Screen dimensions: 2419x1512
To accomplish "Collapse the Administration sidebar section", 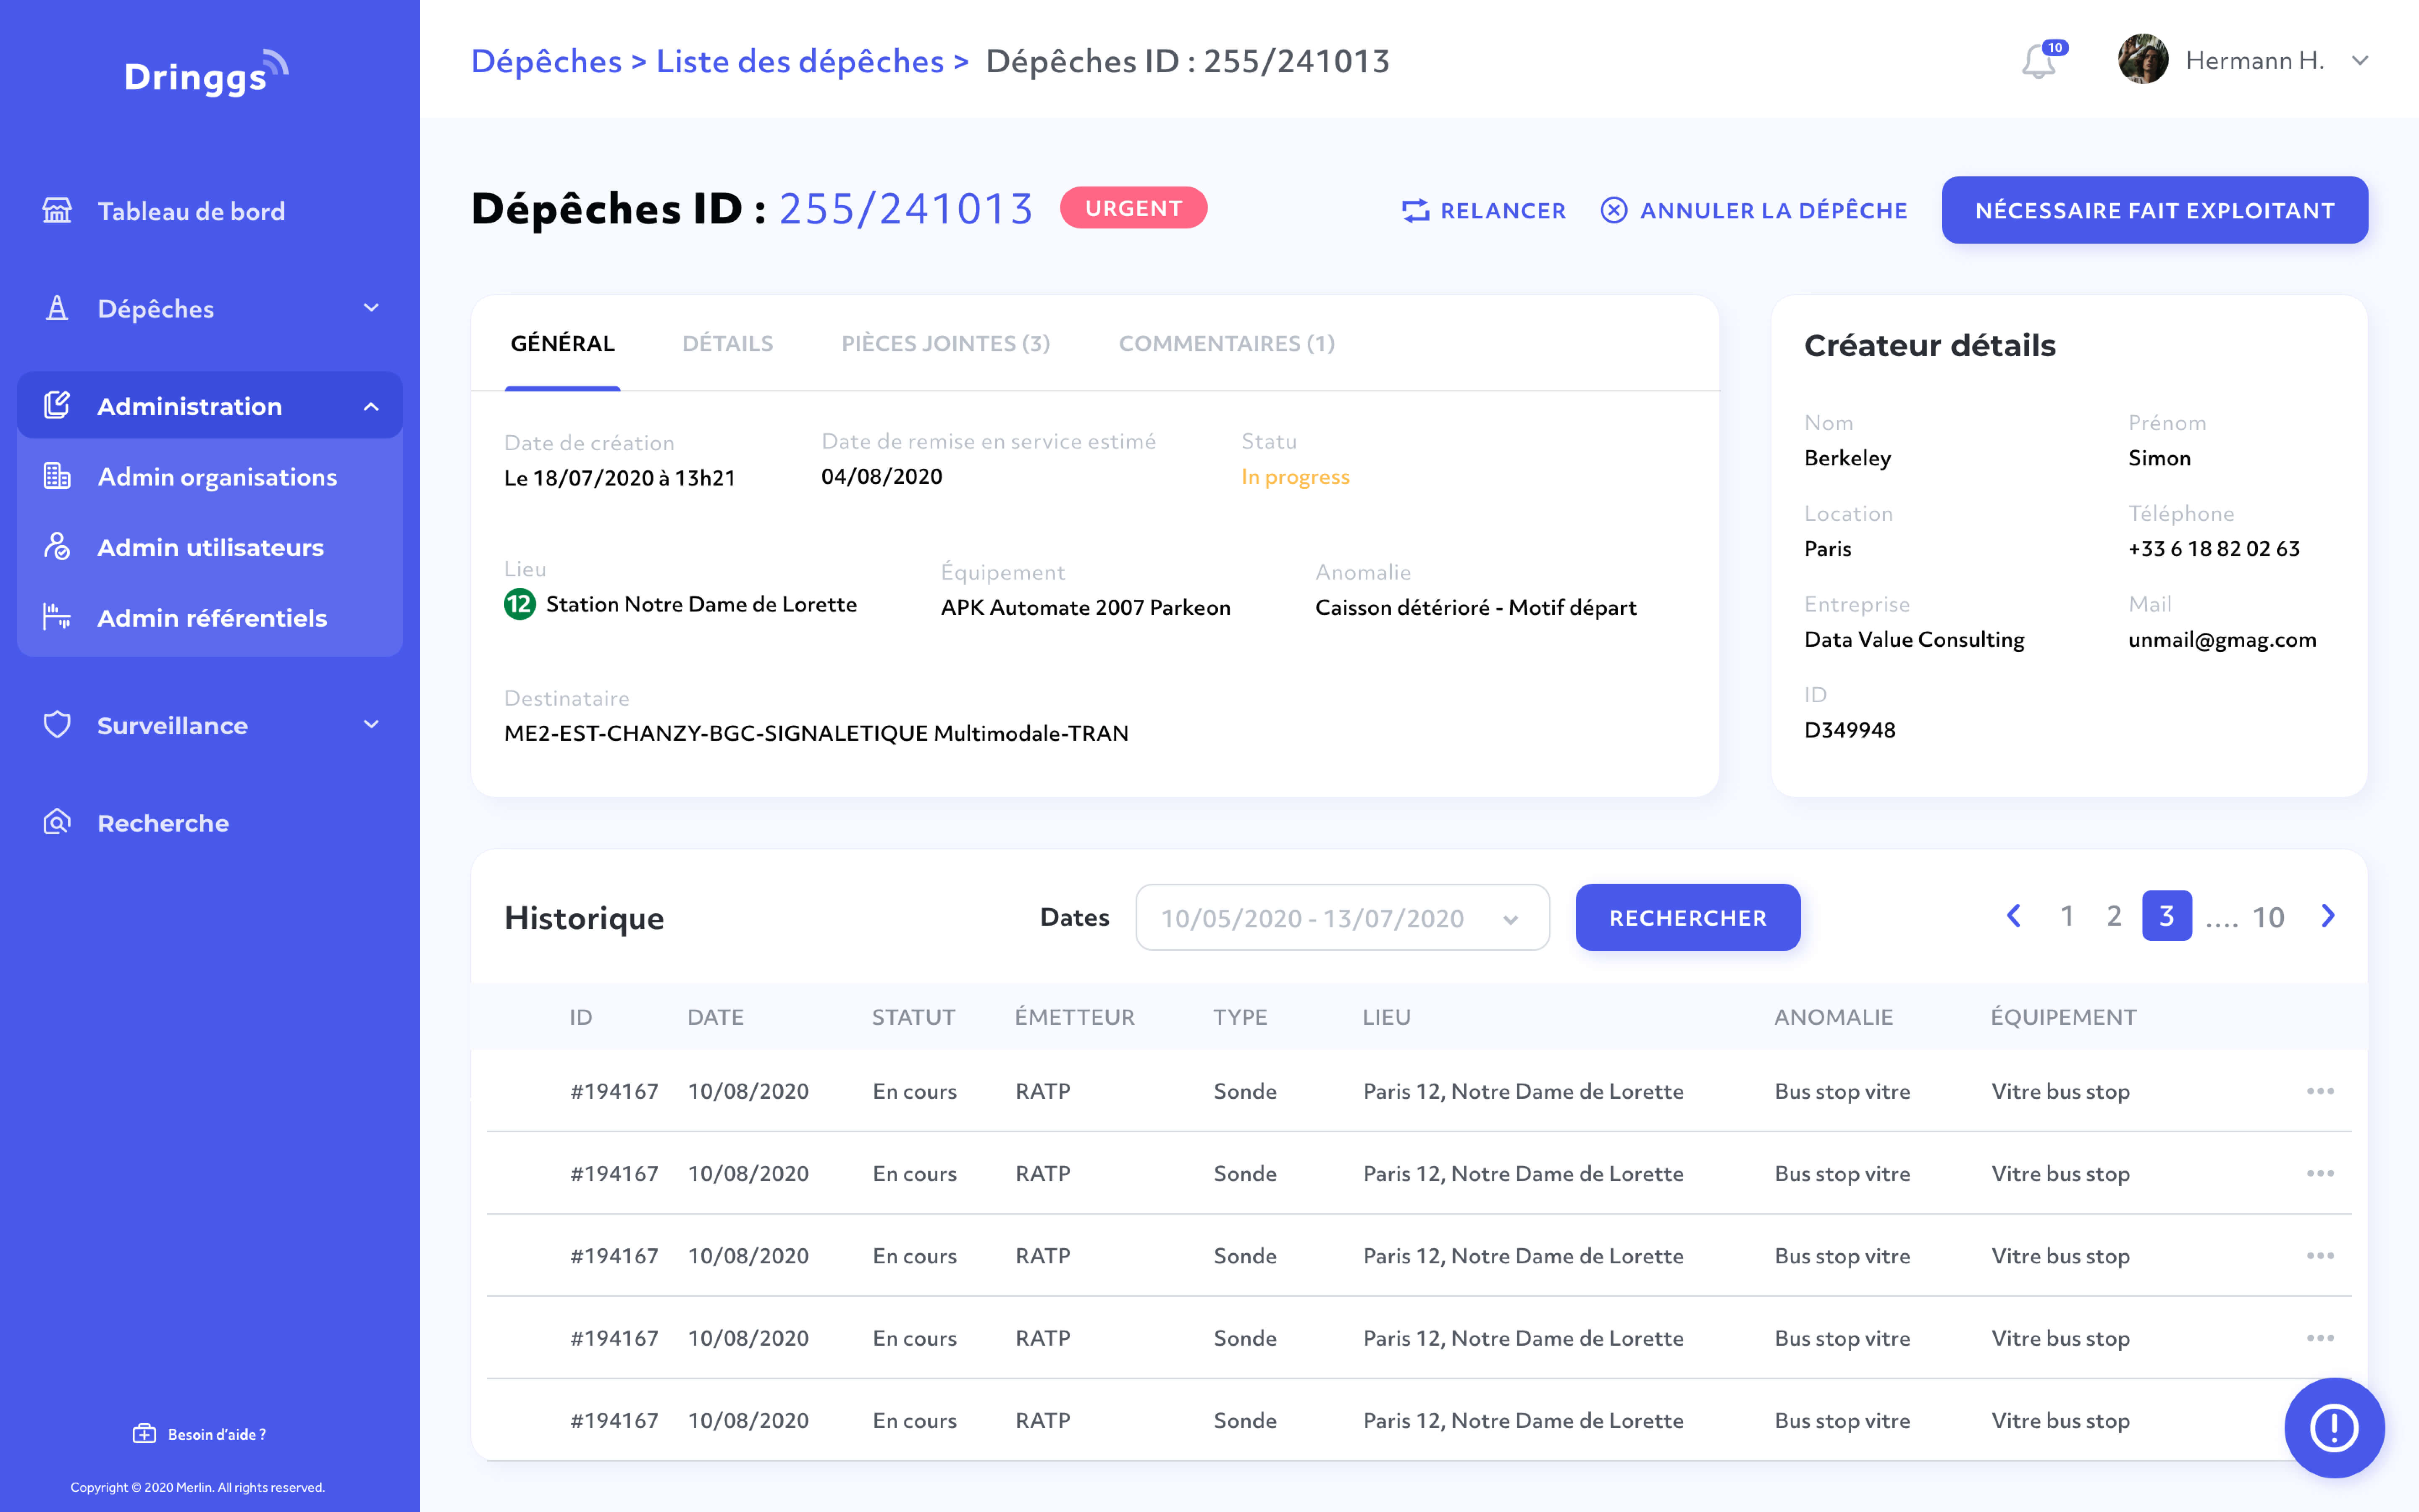I will (x=371, y=406).
